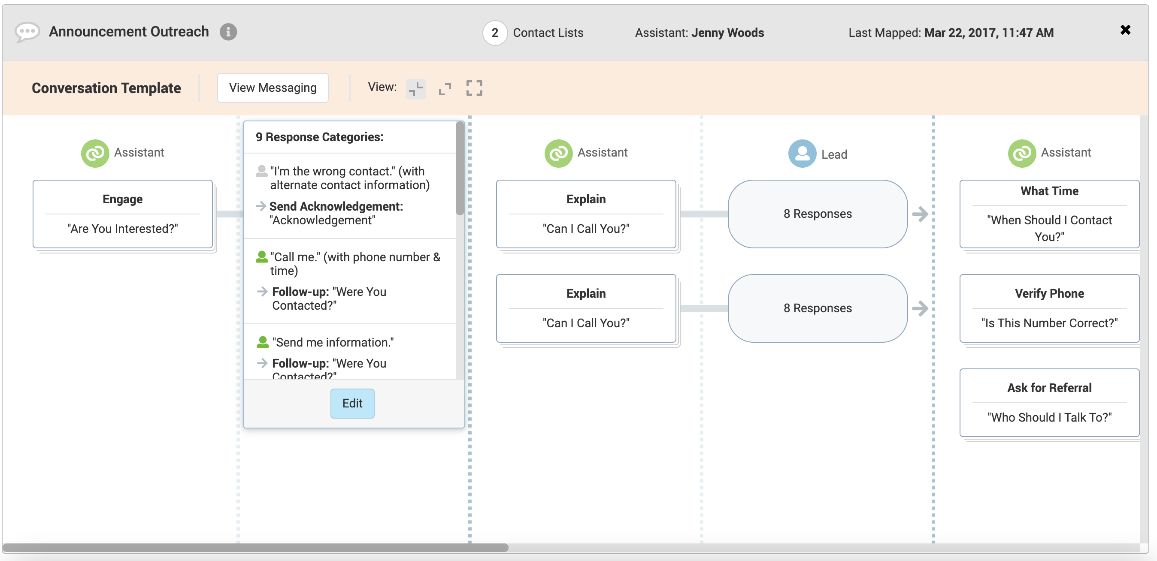Click the arrow next to top 8 Responses

pos(920,214)
